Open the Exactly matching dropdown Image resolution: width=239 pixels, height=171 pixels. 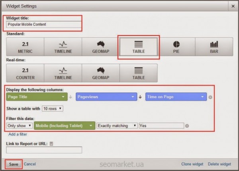[117, 126]
